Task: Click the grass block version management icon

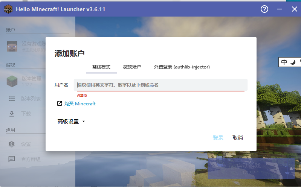Action: pos(12,81)
